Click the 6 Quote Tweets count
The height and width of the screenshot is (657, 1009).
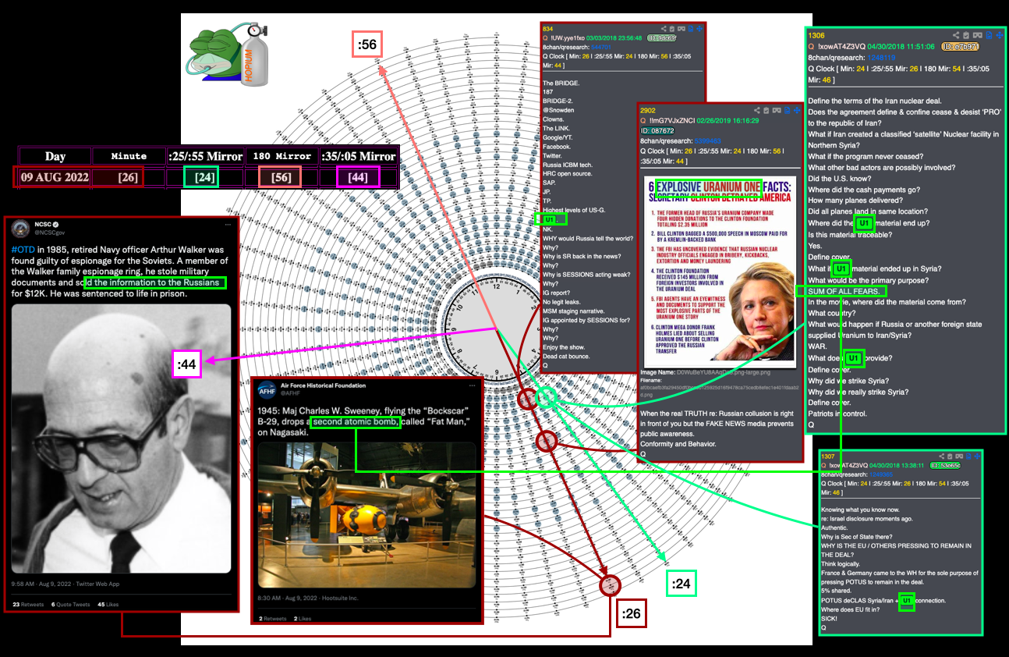click(73, 604)
